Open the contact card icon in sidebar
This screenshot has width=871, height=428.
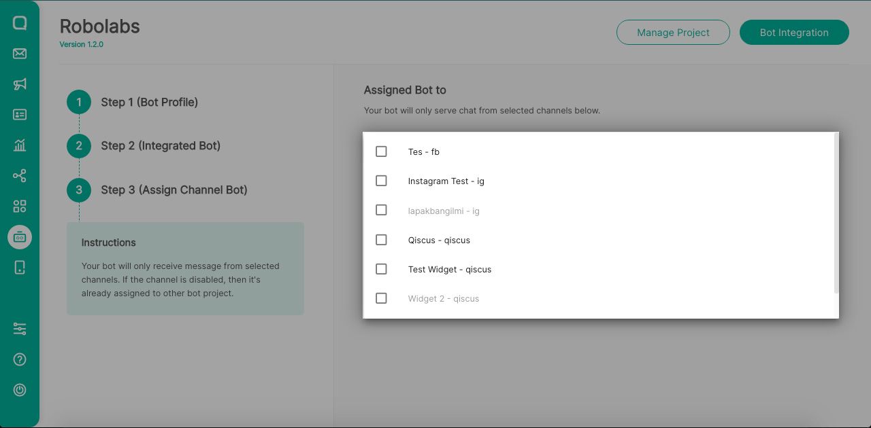coord(20,115)
